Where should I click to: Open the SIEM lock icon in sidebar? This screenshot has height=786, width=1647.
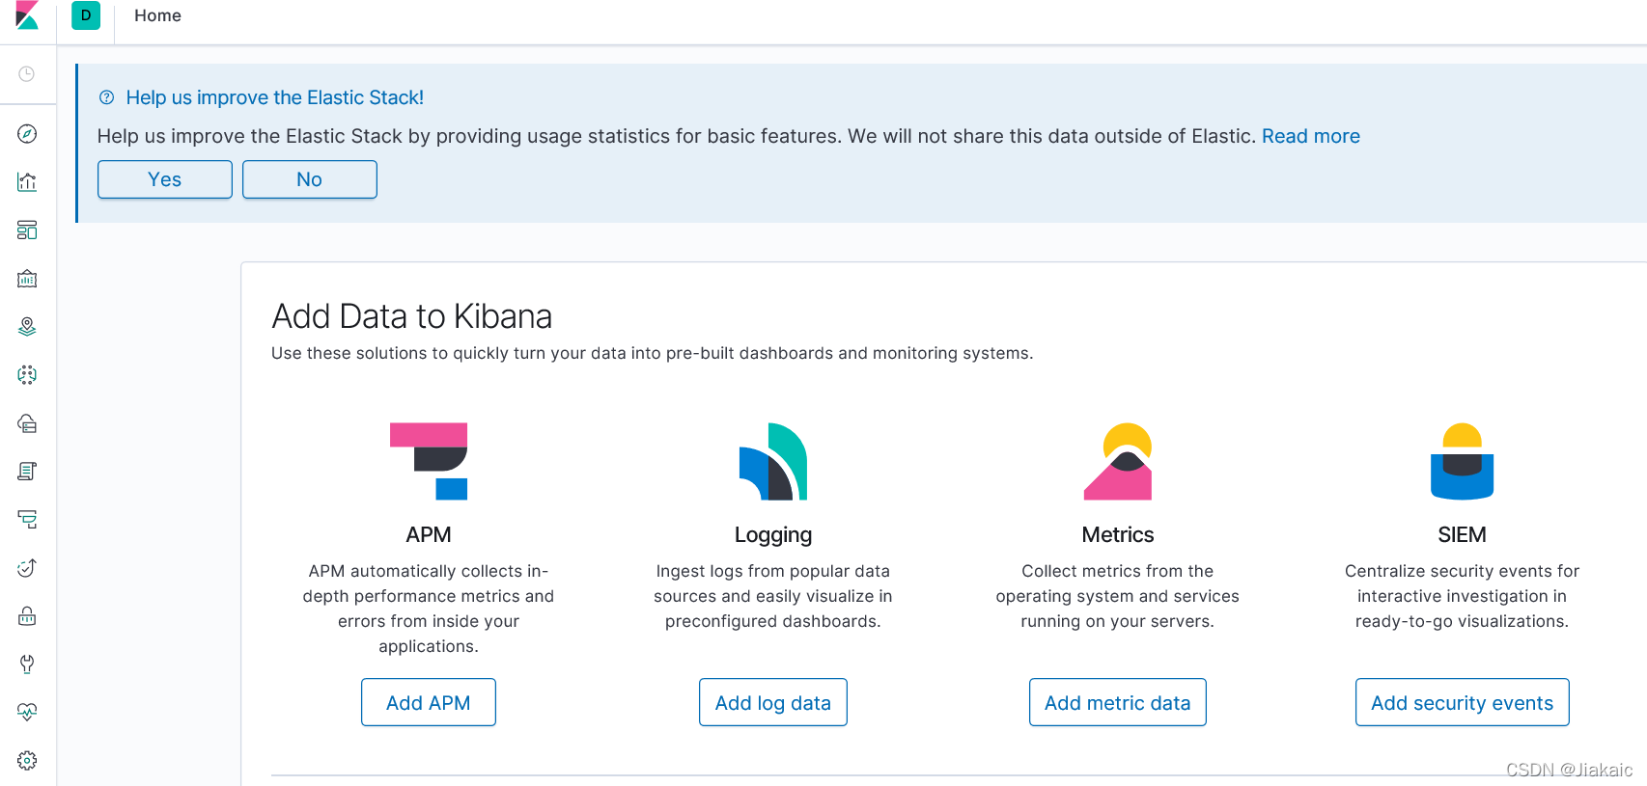(27, 615)
